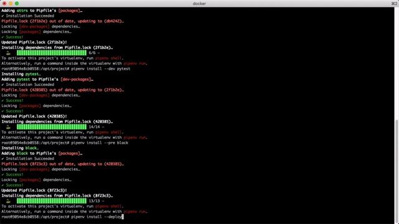Click the green progress bar showing 6/6

pyautogui.click(x=52, y=53)
